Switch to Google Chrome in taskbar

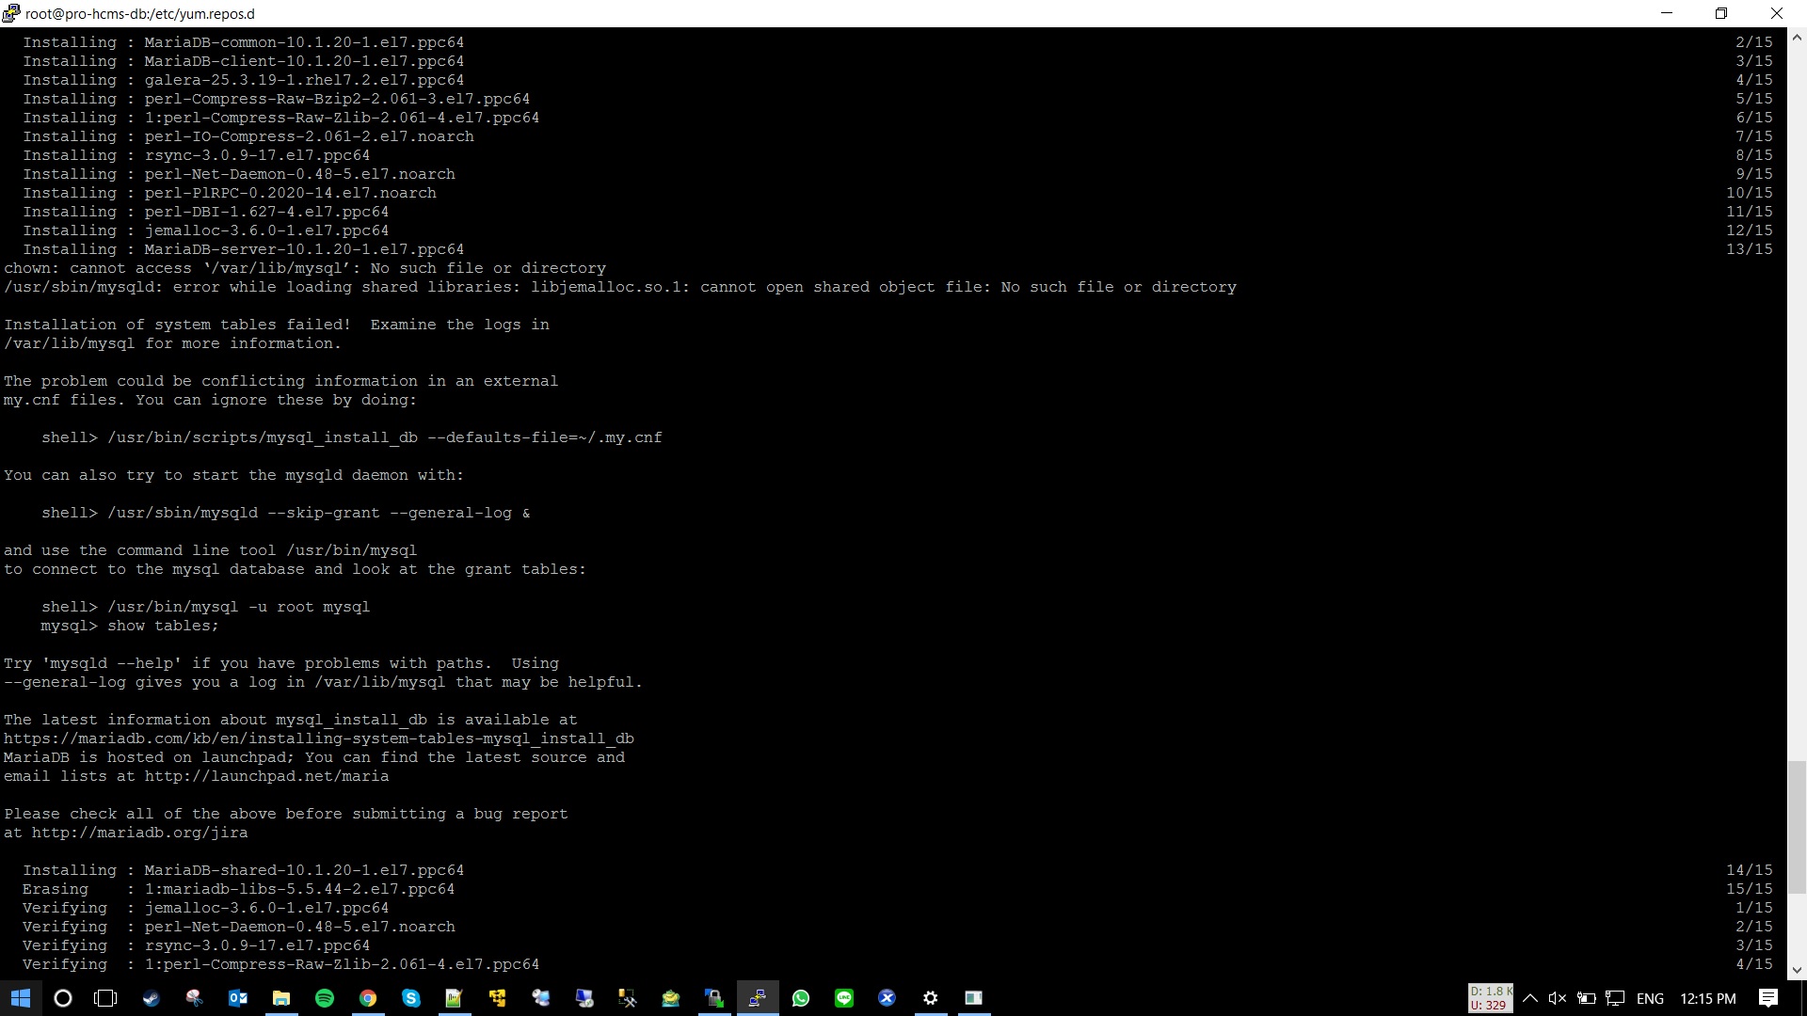[x=368, y=998]
